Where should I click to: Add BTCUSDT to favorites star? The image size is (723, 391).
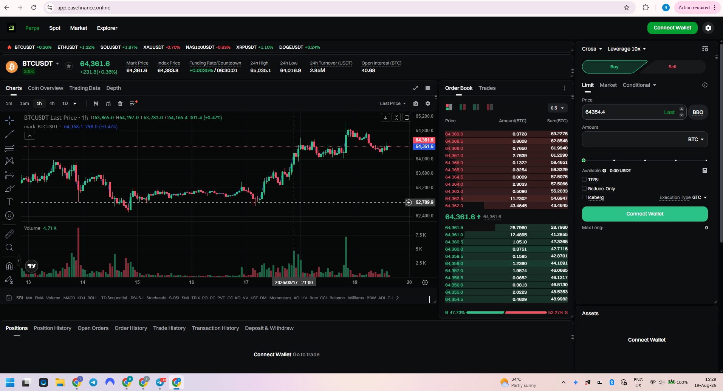[x=69, y=66]
